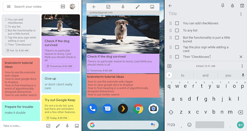This screenshot has height=131, width=247.
Task: Tap 'Take a note...' to start a note
Action: 12,126
